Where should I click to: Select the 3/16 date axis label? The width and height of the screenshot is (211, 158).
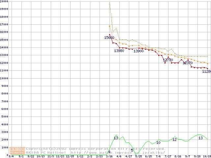pyautogui.click(x=109, y=156)
